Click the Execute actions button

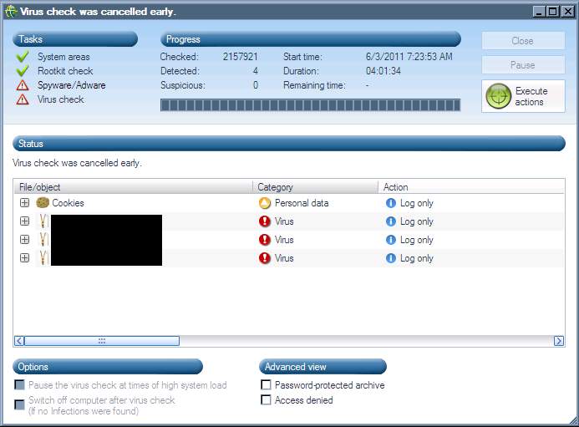(x=523, y=96)
